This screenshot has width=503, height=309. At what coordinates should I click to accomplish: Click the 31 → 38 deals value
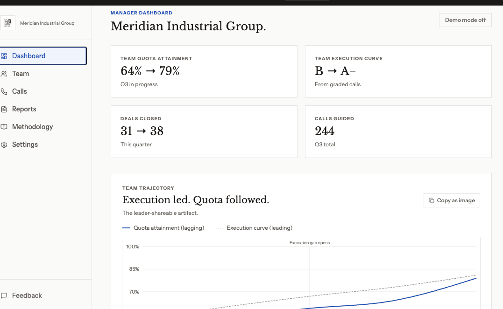pyautogui.click(x=142, y=131)
